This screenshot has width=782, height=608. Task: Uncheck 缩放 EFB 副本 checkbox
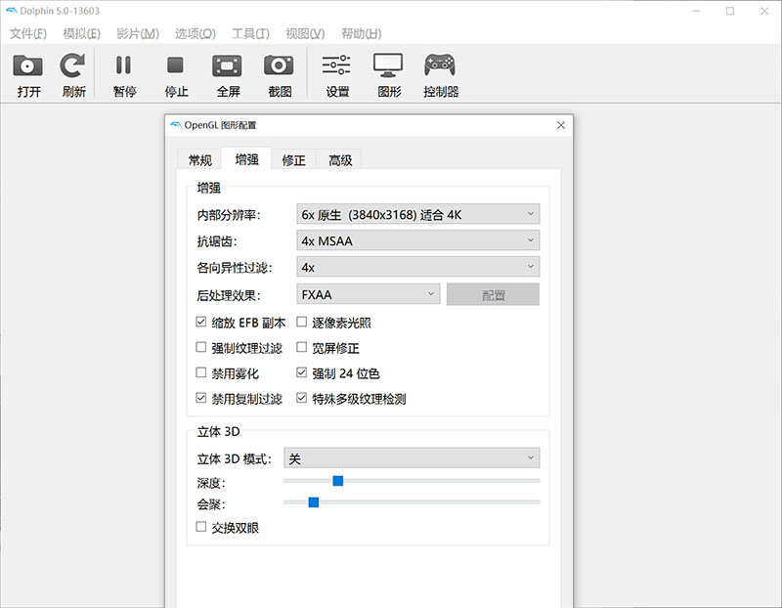(201, 323)
